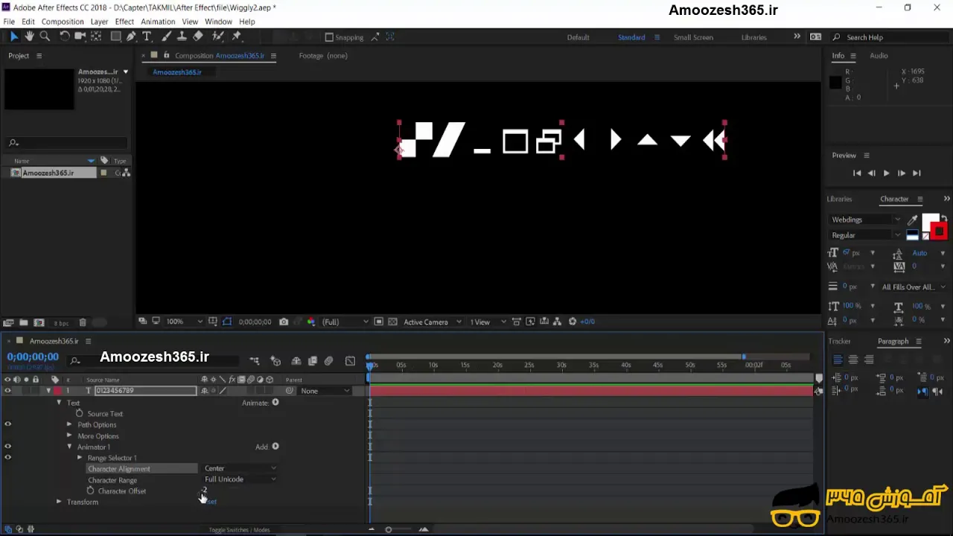Click the snapshot camera icon in viewer

(x=284, y=322)
